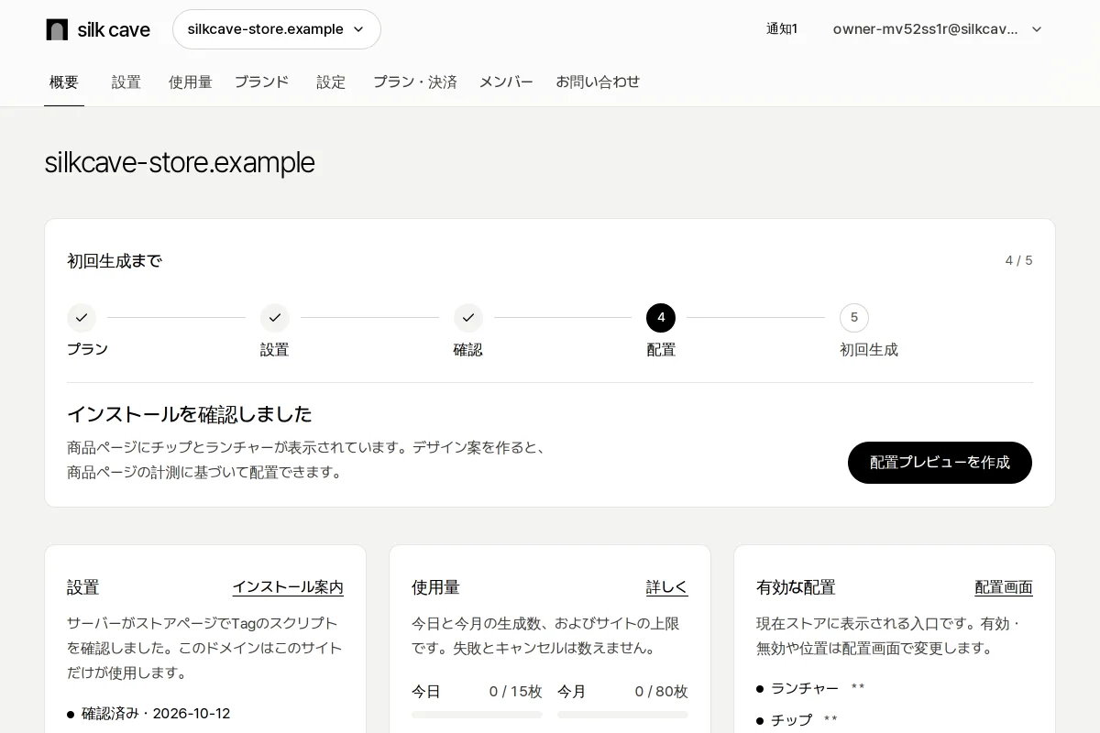Expand the owner account menu

[x=938, y=29]
